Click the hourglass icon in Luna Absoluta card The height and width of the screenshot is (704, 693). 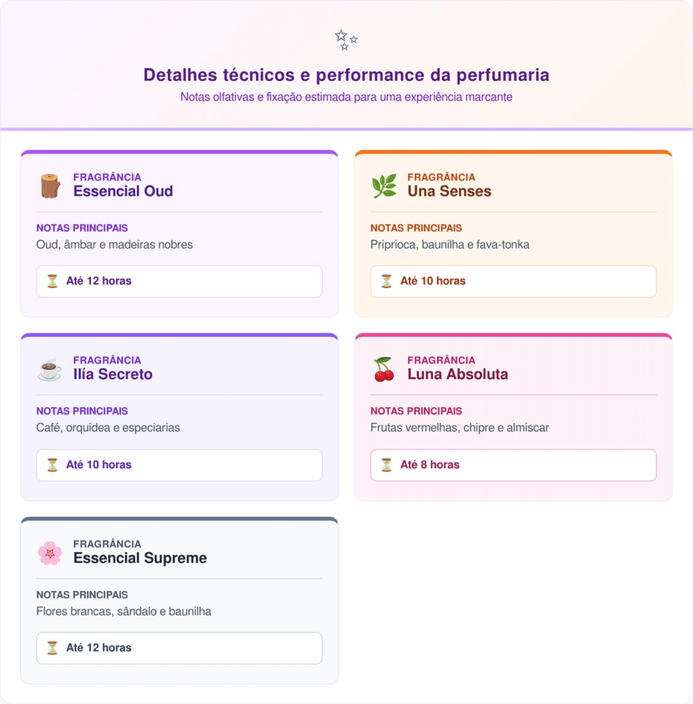pos(387,465)
